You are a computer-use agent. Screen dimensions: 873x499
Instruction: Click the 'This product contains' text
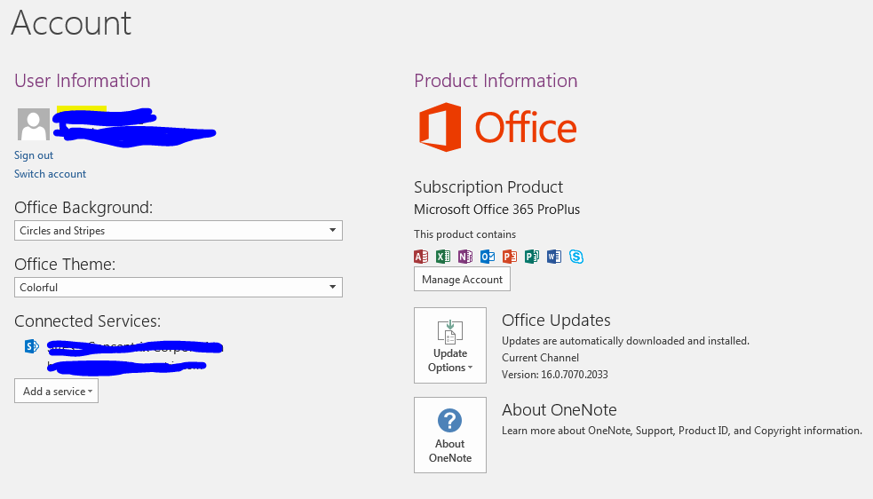464,234
